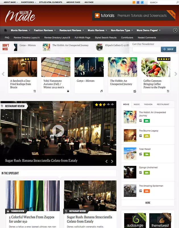The height and width of the screenshot is (228, 179).
Task: Open Review Directory Layout B link
Action: click(57, 38)
